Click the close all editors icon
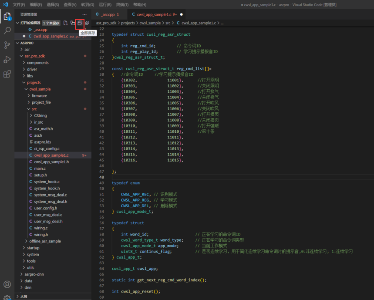The image size is (374, 300). 88,23
